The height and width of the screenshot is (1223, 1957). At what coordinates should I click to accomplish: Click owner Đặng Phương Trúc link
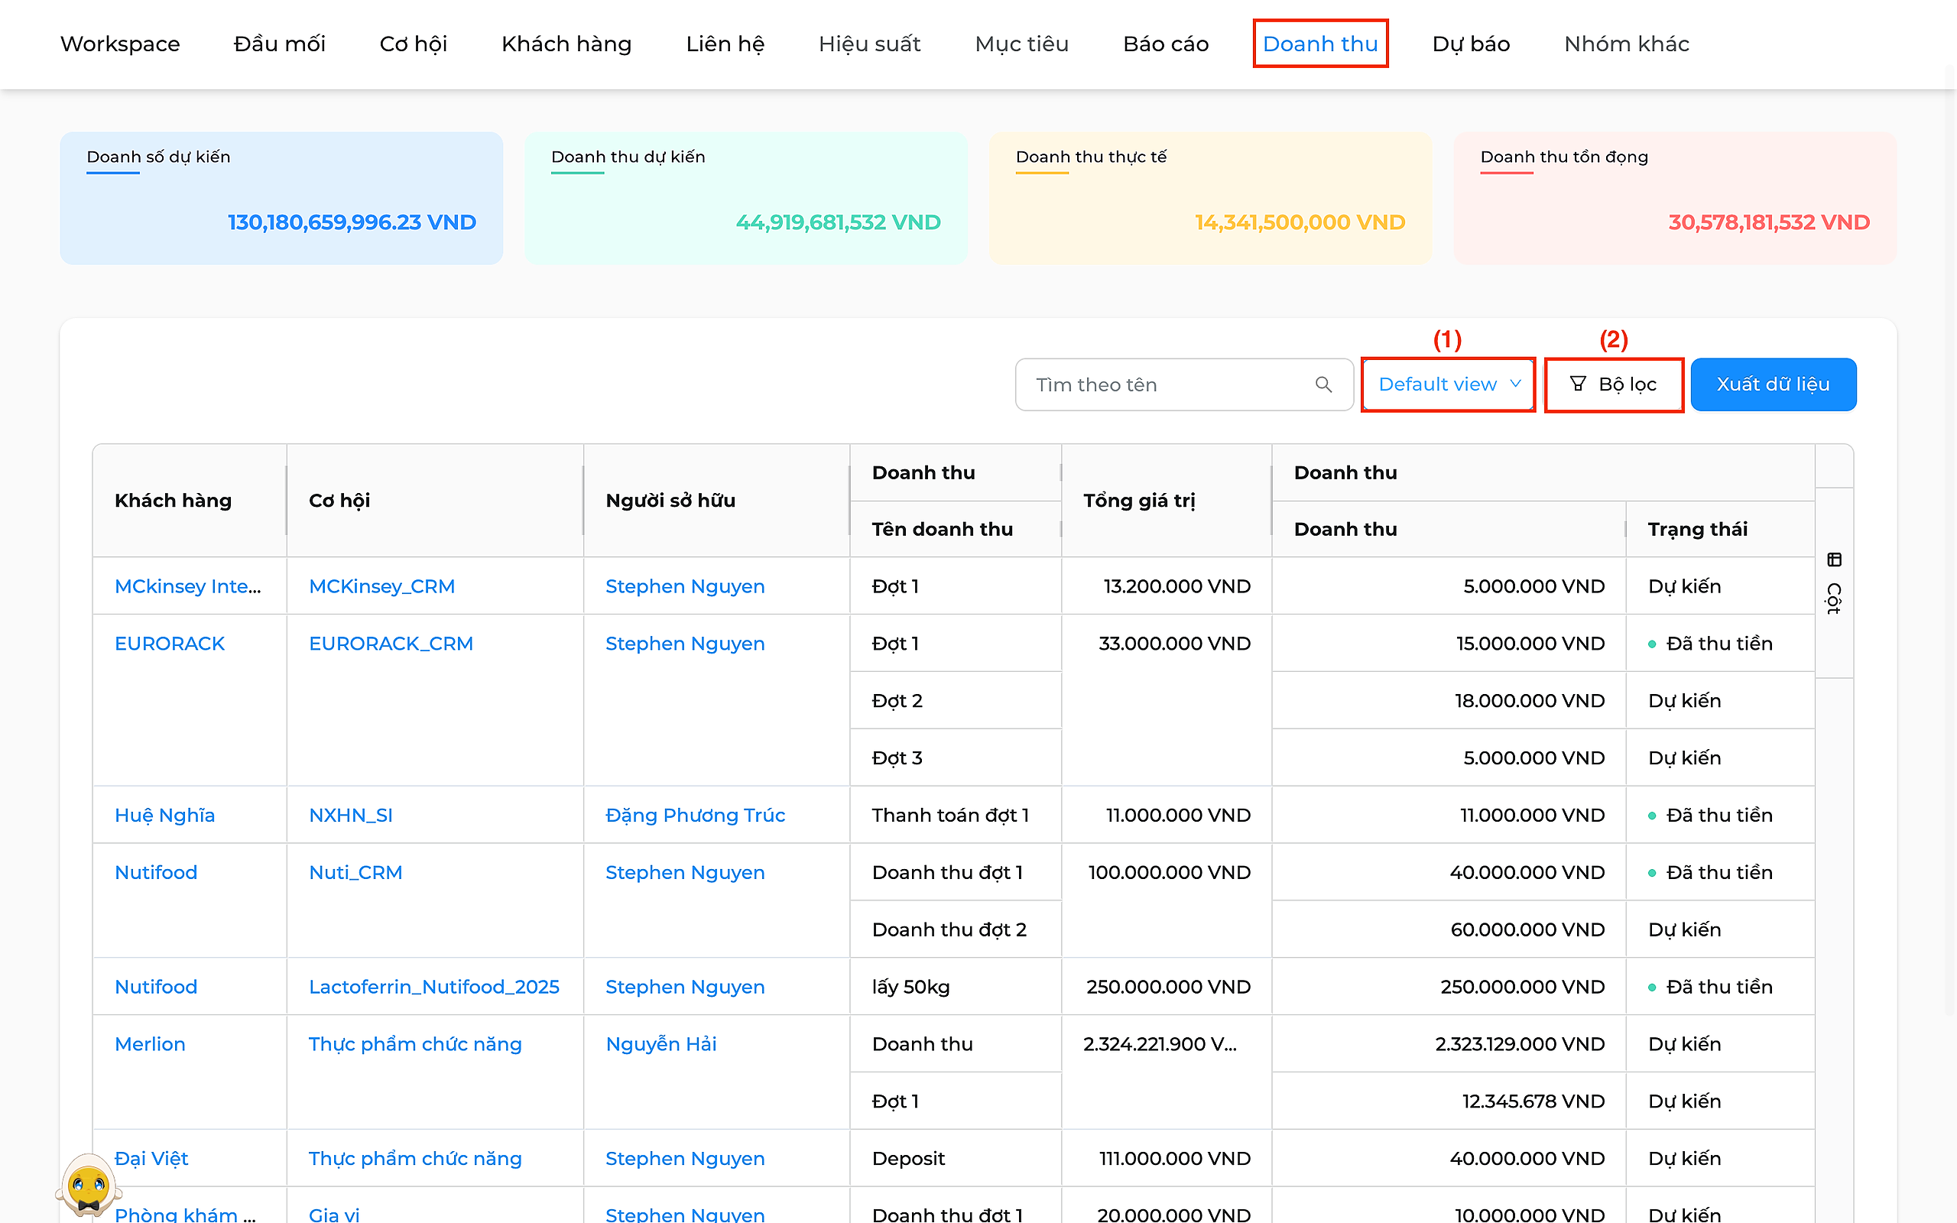(x=696, y=816)
